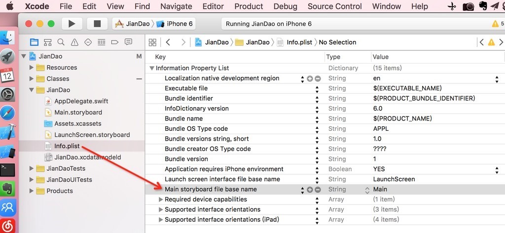Open the breakpoint navigator icon
Viewport: 505px width, 233px height.
(x=115, y=42)
